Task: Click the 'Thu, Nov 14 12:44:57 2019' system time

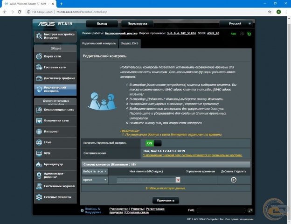Action: coord(164,151)
